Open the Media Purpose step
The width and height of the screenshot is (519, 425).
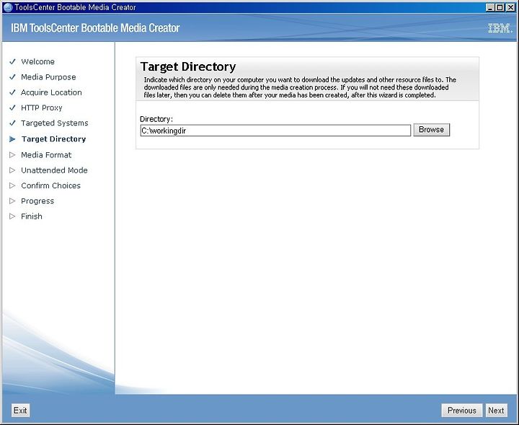48,77
